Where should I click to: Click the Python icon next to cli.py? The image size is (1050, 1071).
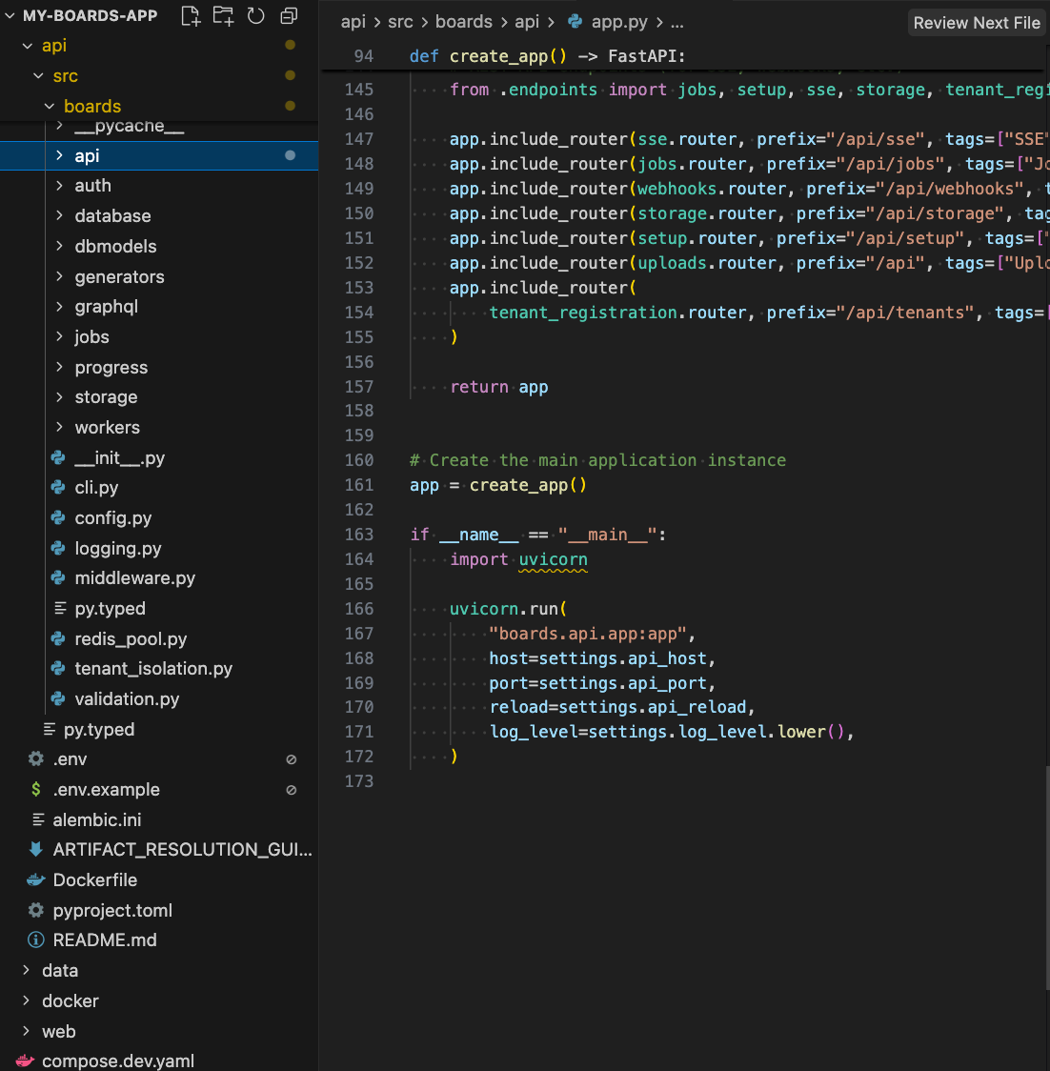click(x=58, y=487)
